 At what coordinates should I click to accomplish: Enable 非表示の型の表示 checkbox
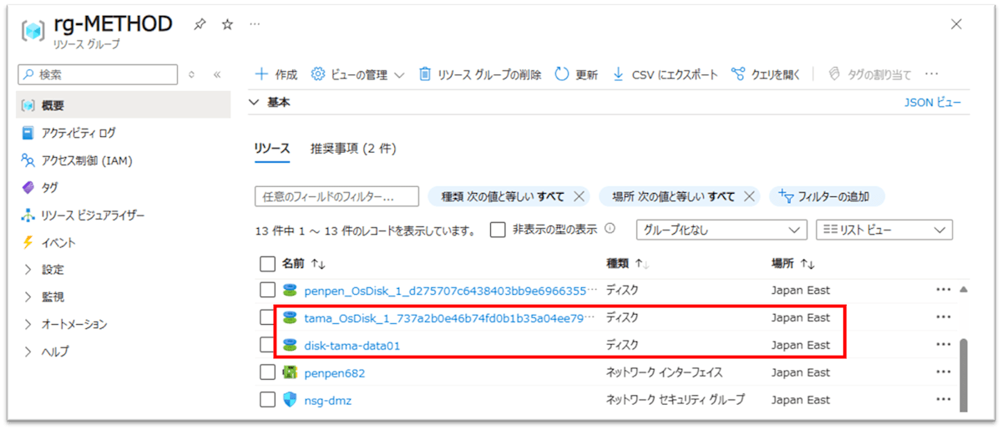(x=498, y=230)
